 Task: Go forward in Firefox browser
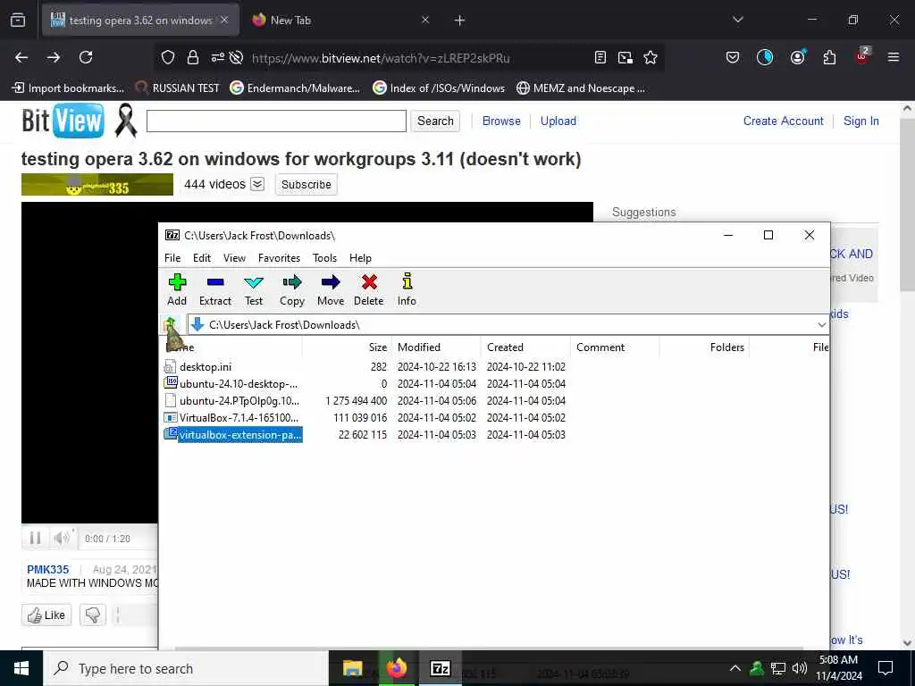coord(54,57)
